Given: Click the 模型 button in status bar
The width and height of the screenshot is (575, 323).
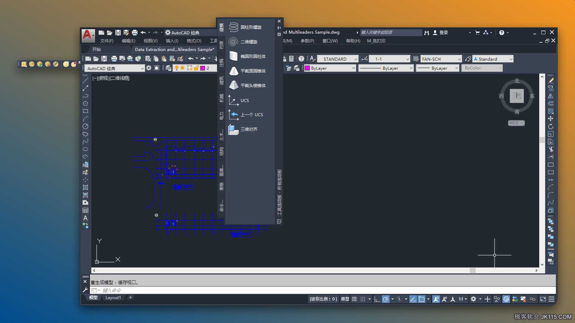Looking at the screenshot, I should tap(345, 299).
